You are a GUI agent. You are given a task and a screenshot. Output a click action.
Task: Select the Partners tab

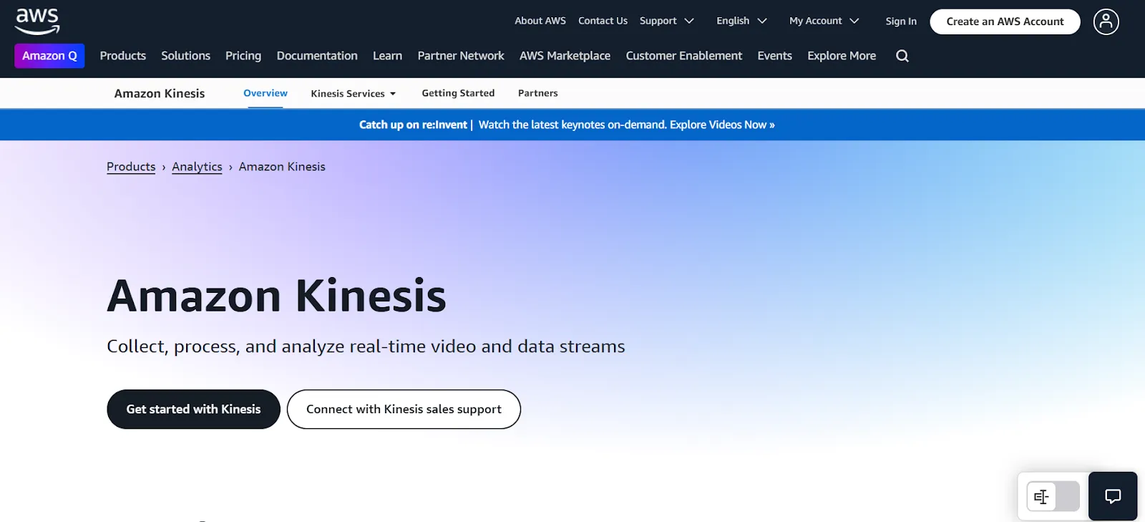point(538,93)
